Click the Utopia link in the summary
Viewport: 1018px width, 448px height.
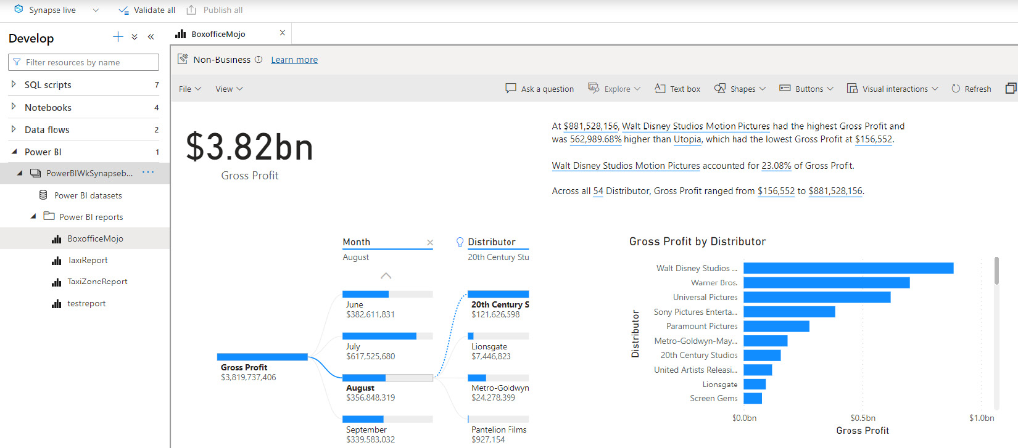(687, 139)
